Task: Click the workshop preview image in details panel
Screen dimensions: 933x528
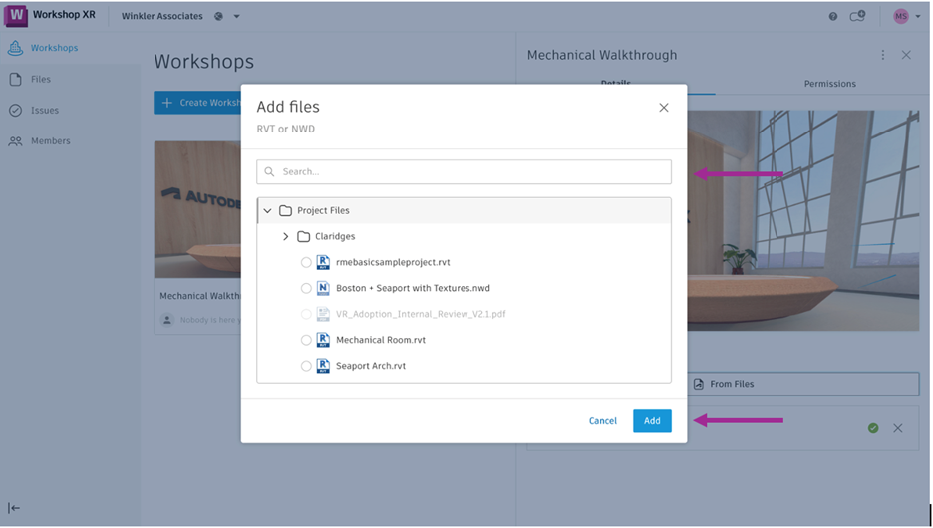Action: click(x=803, y=220)
